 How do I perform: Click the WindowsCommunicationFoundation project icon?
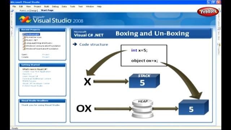coord(24,46)
